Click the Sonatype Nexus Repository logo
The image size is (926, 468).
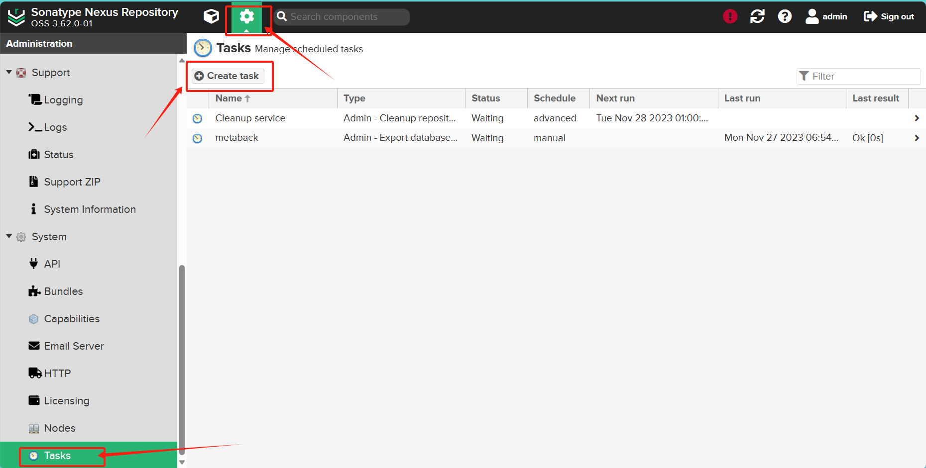(16, 17)
